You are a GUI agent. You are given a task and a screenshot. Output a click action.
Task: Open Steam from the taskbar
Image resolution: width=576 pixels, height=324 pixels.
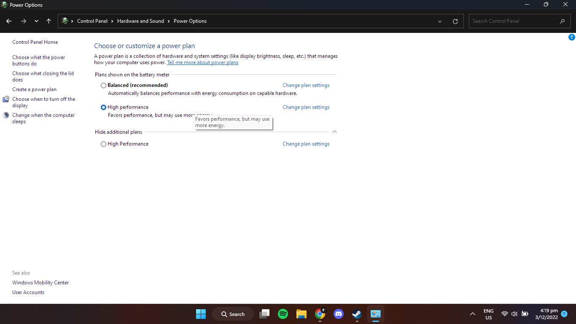357,314
